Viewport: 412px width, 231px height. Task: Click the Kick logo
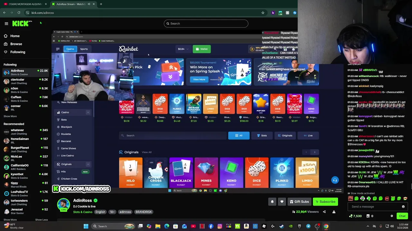(x=22, y=23)
